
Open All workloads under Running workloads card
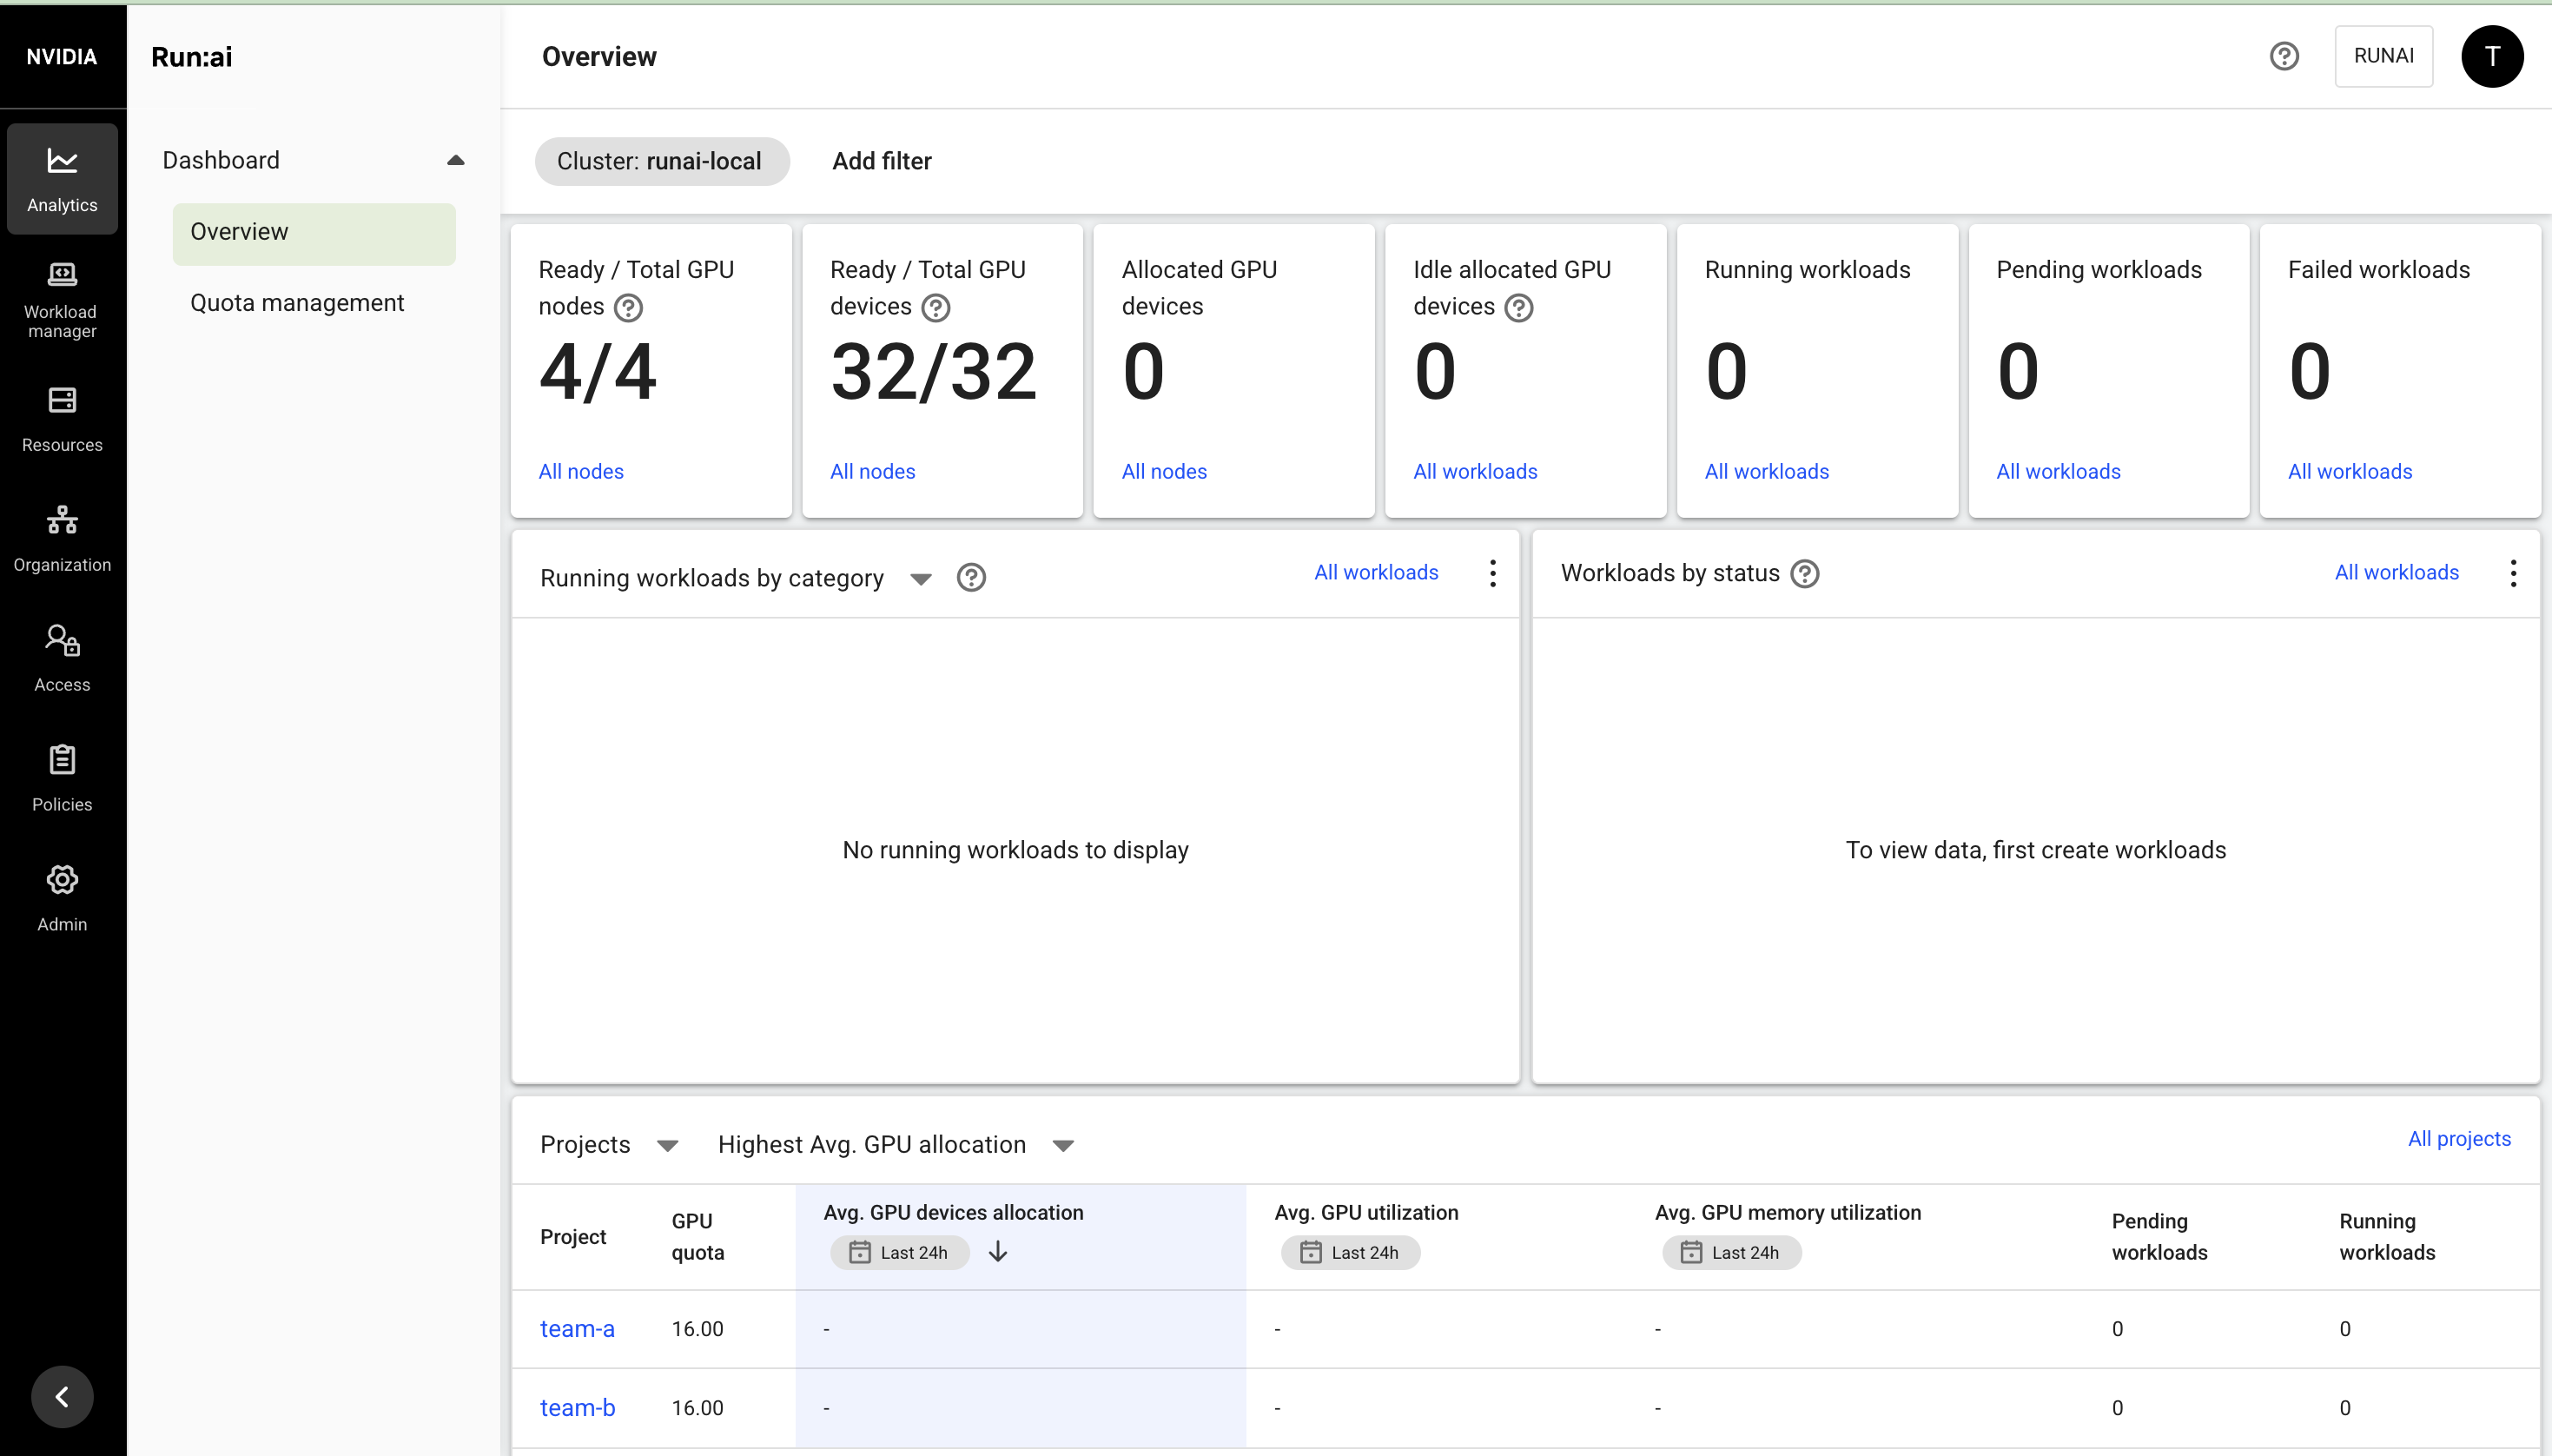click(1766, 472)
